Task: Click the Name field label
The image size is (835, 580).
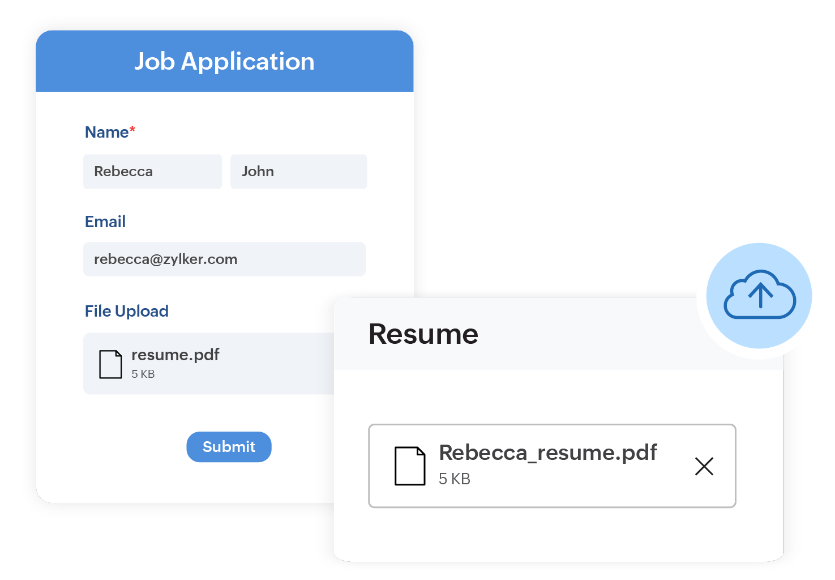Action: (106, 132)
